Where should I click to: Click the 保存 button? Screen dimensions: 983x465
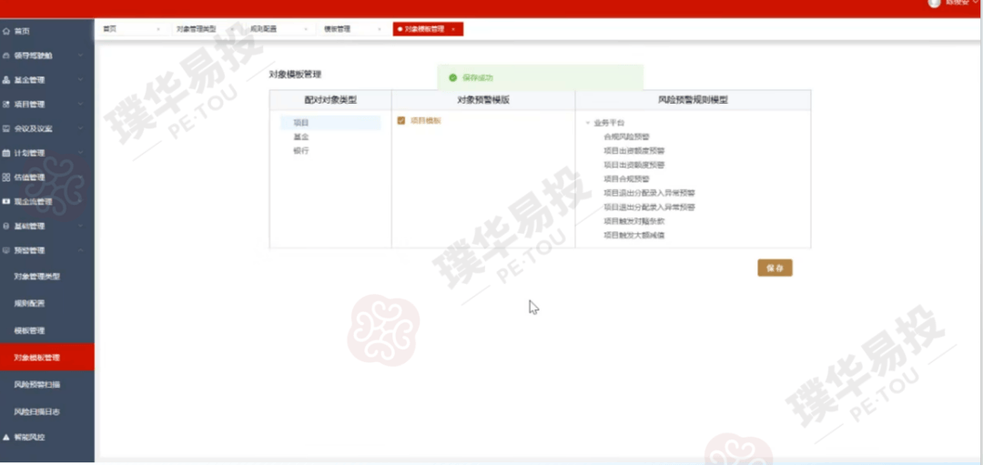click(775, 268)
